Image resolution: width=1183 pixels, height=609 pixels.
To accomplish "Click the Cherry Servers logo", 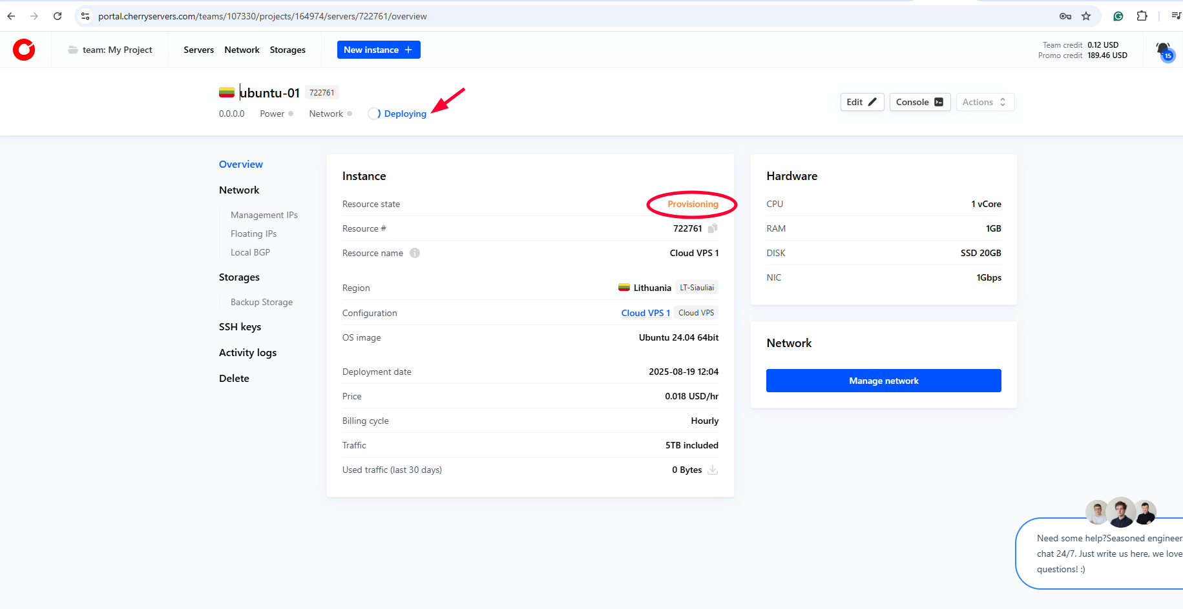I will 24,50.
